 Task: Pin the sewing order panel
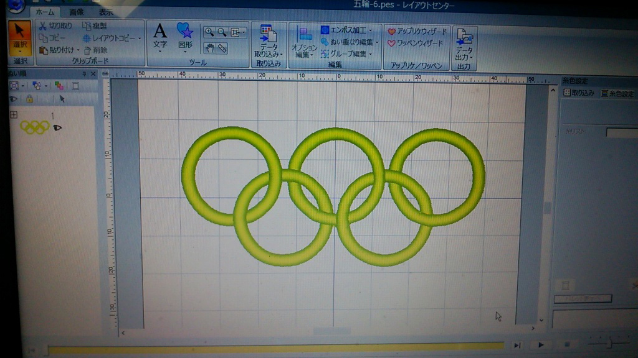coord(84,73)
